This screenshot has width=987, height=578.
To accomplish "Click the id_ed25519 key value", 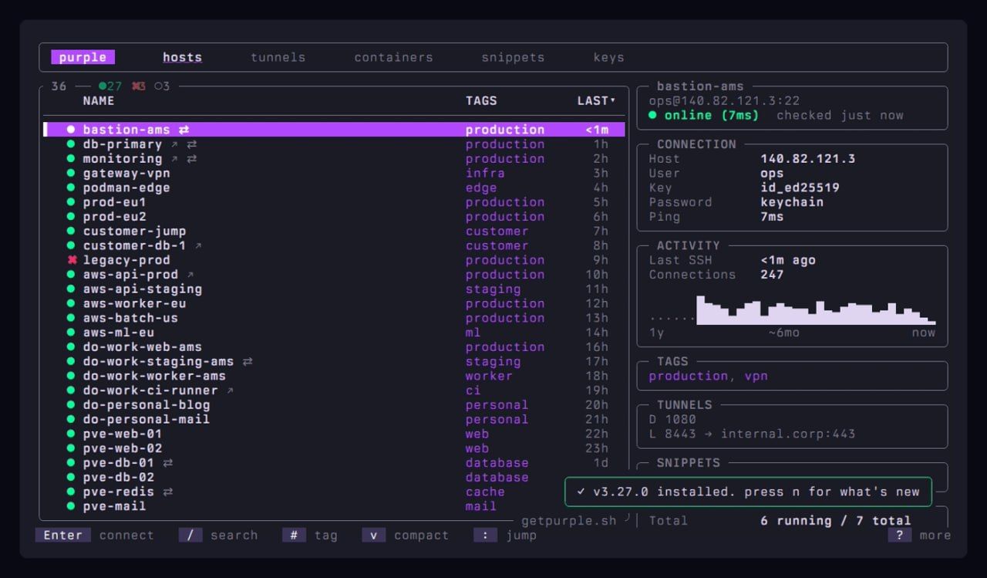I will (800, 188).
